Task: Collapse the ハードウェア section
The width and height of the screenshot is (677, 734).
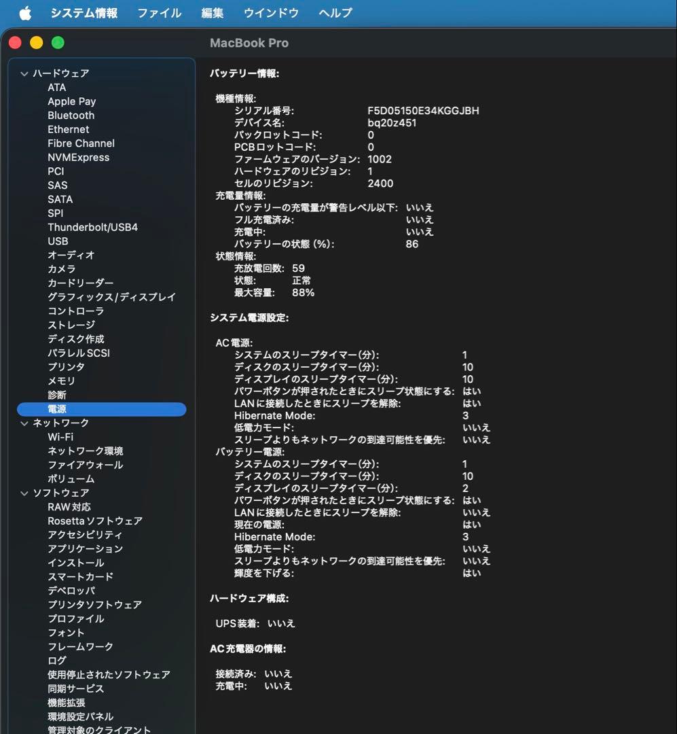Action: point(24,73)
